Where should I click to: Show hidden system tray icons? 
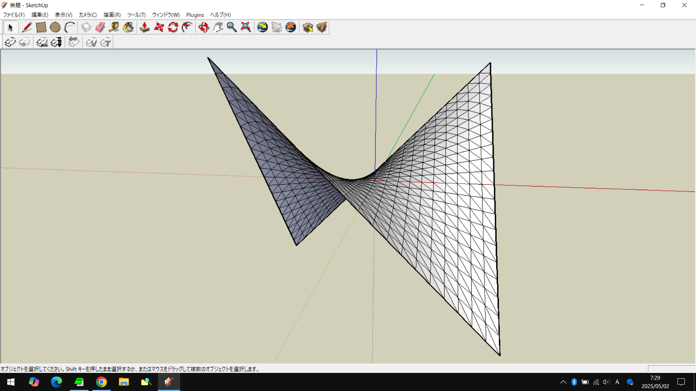pyautogui.click(x=563, y=382)
